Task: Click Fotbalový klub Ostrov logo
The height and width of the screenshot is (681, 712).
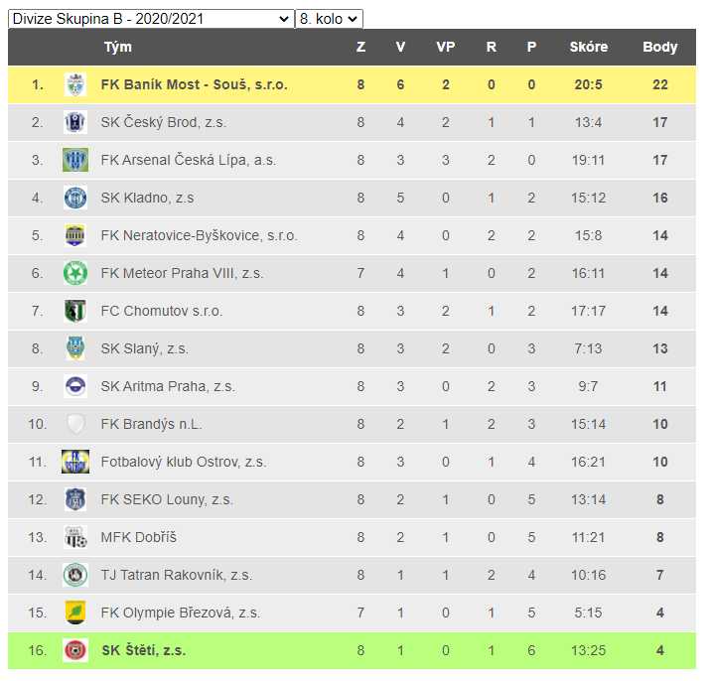Action: 75,462
